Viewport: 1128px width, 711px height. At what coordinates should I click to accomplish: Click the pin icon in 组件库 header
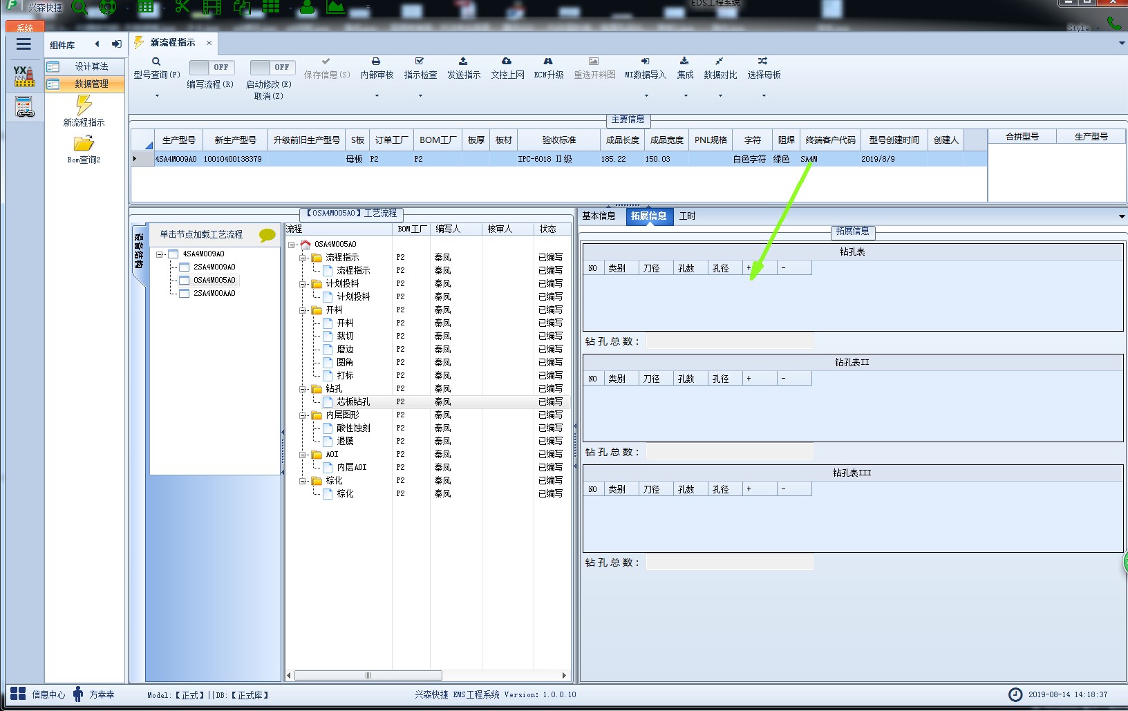116,44
